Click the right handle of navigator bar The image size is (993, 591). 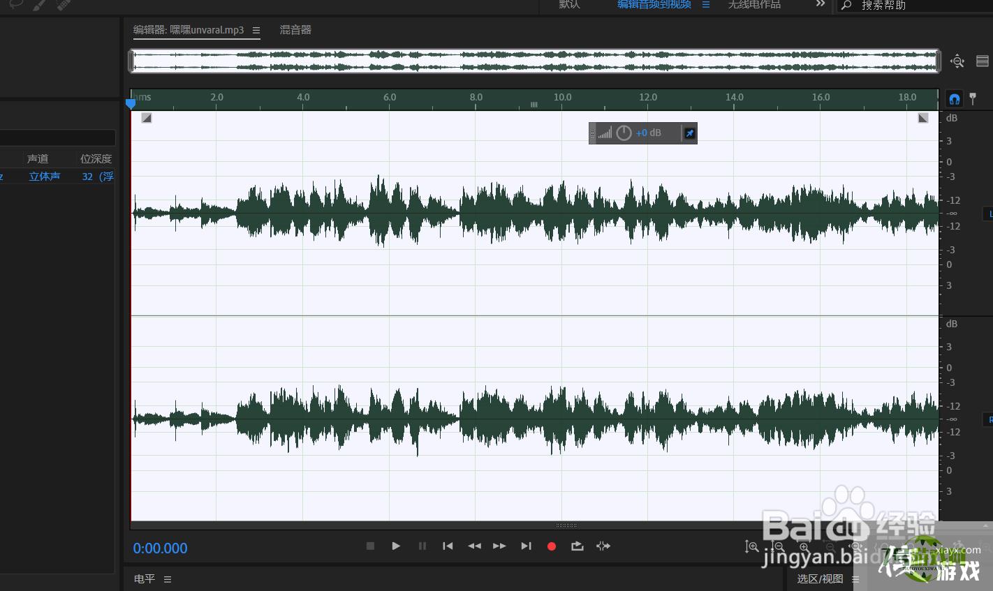(x=938, y=61)
